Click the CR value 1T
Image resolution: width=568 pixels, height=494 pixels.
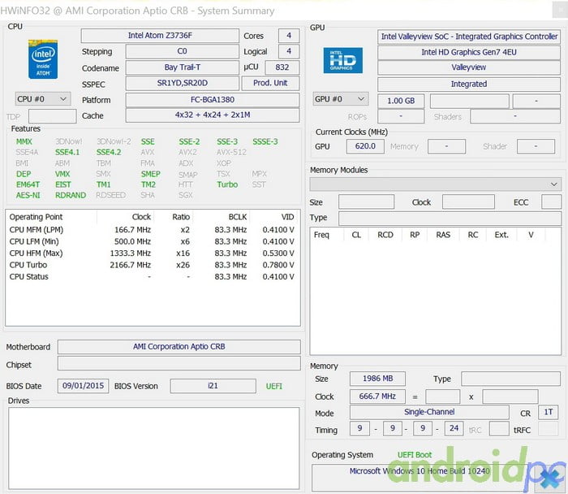[x=548, y=412]
